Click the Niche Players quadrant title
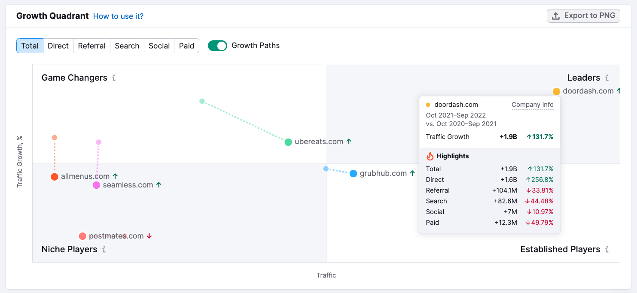The image size is (637, 293). [69, 249]
